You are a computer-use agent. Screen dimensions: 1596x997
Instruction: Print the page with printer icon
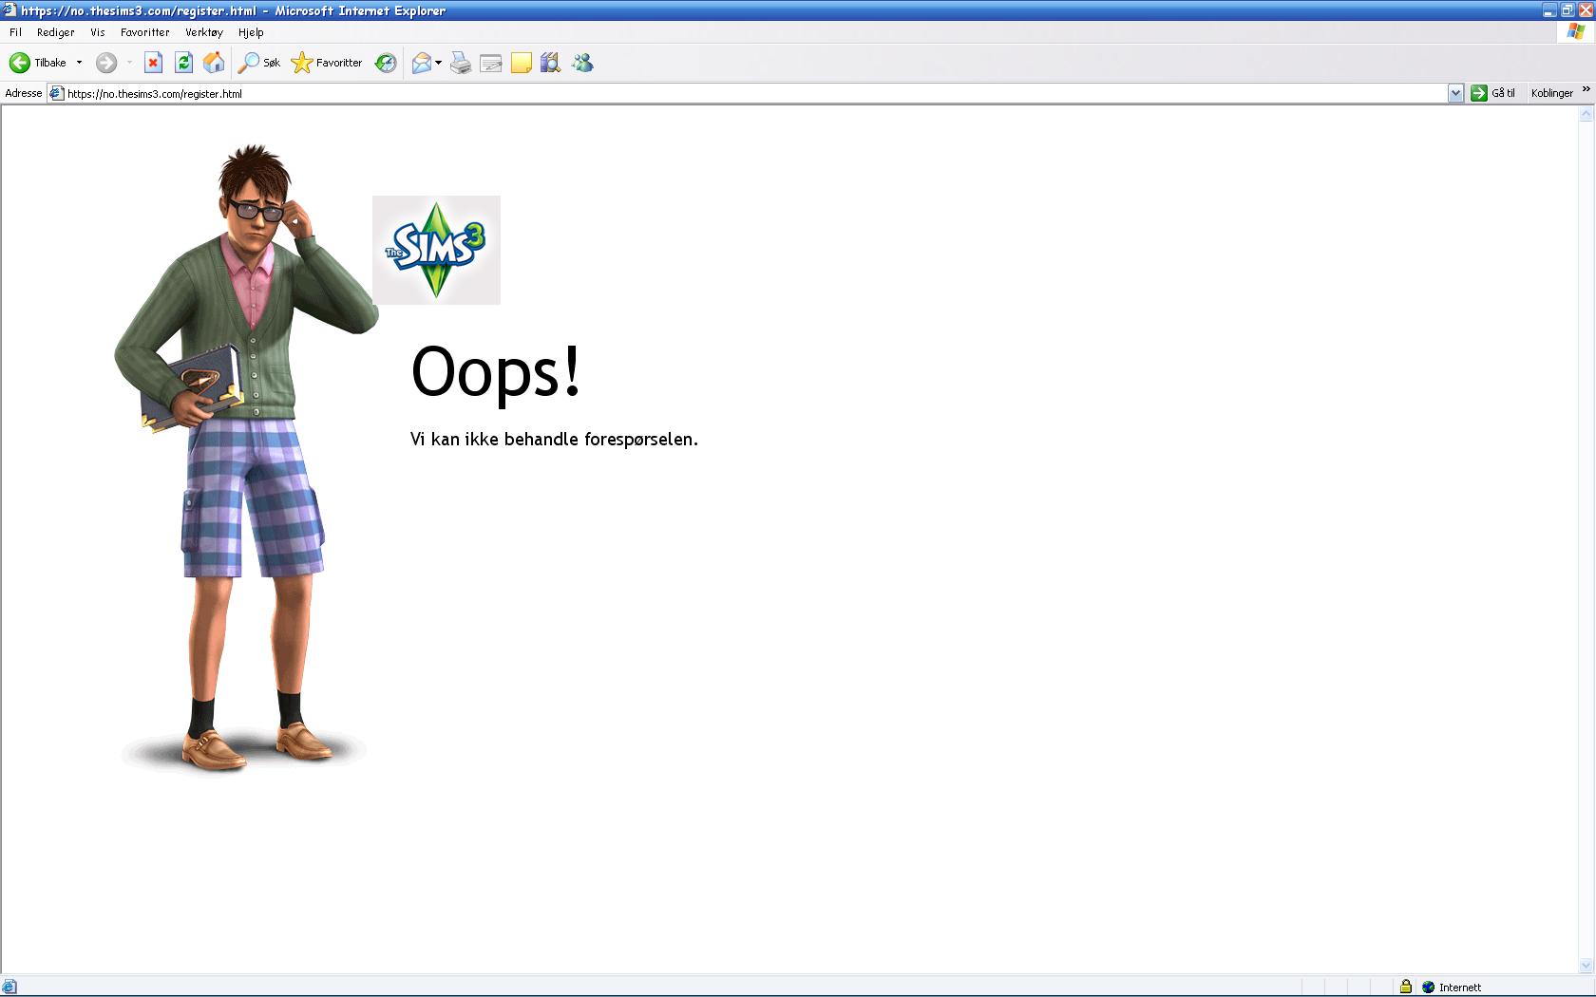pos(461,63)
